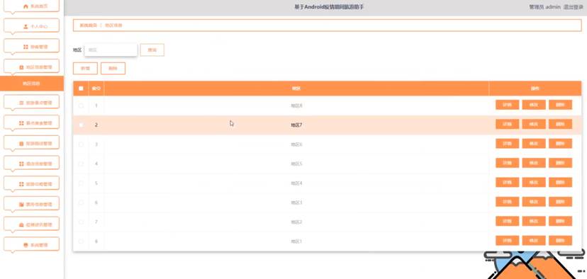This screenshot has height=279, width=587.
Task: Expand the 疫情状况管理 sidebar menu
Action: point(31,224)
